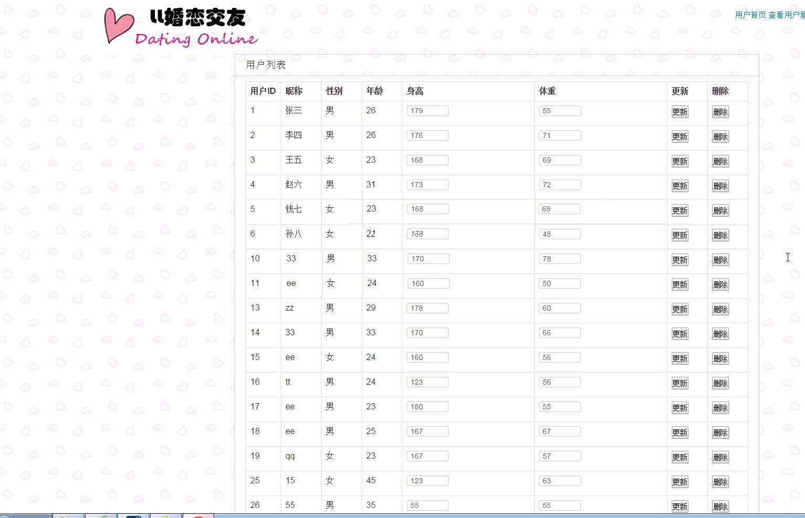Delete user 孙八
This screenshot has width=805, height=518.
[720, 235]
